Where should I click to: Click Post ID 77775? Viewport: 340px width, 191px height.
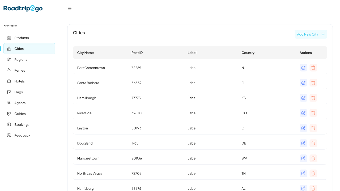tap(136, 98)
